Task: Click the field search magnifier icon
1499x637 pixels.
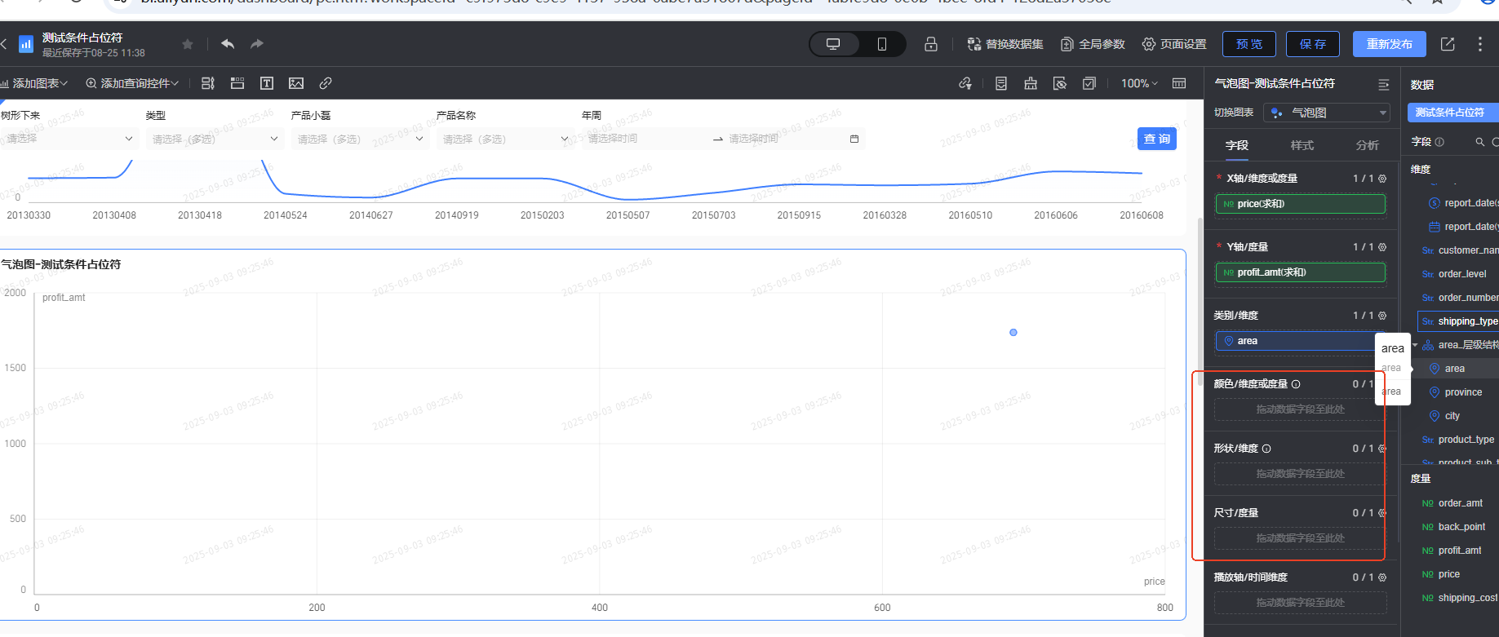Action: tap(1480, 142)
